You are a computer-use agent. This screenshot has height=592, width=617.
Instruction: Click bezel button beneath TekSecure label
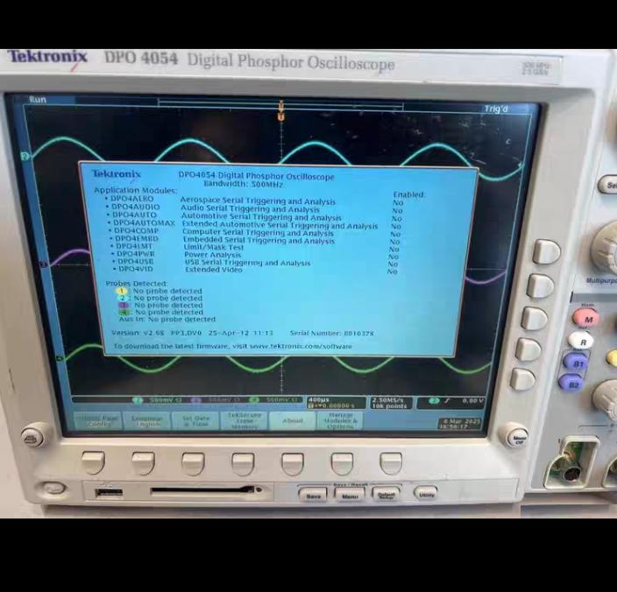coord(243,463)
